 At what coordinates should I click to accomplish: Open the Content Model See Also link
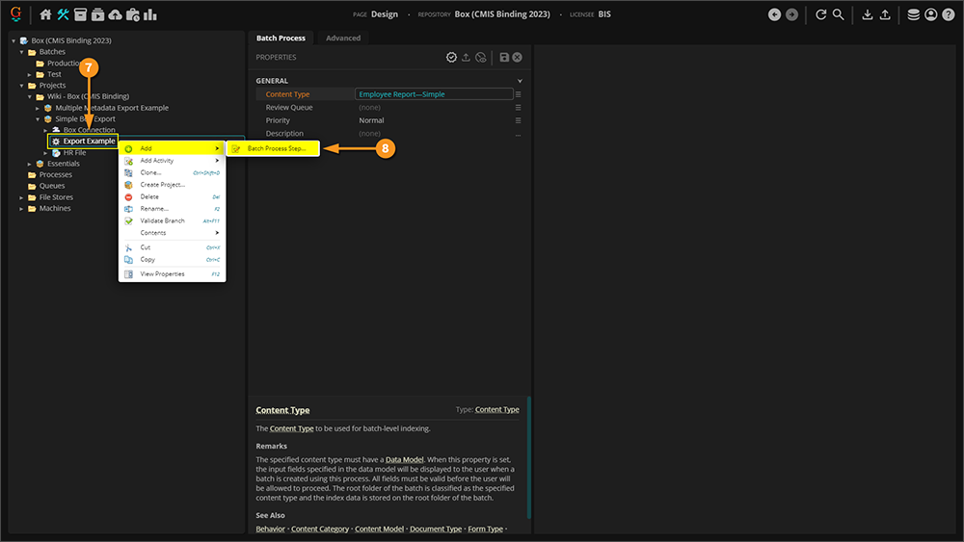(x=379, y=529)
